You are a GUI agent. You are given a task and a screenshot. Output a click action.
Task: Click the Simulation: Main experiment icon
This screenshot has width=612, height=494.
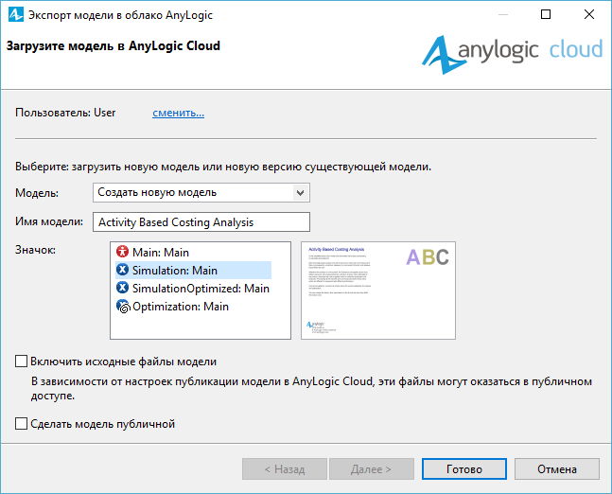(x=122, y=270)
